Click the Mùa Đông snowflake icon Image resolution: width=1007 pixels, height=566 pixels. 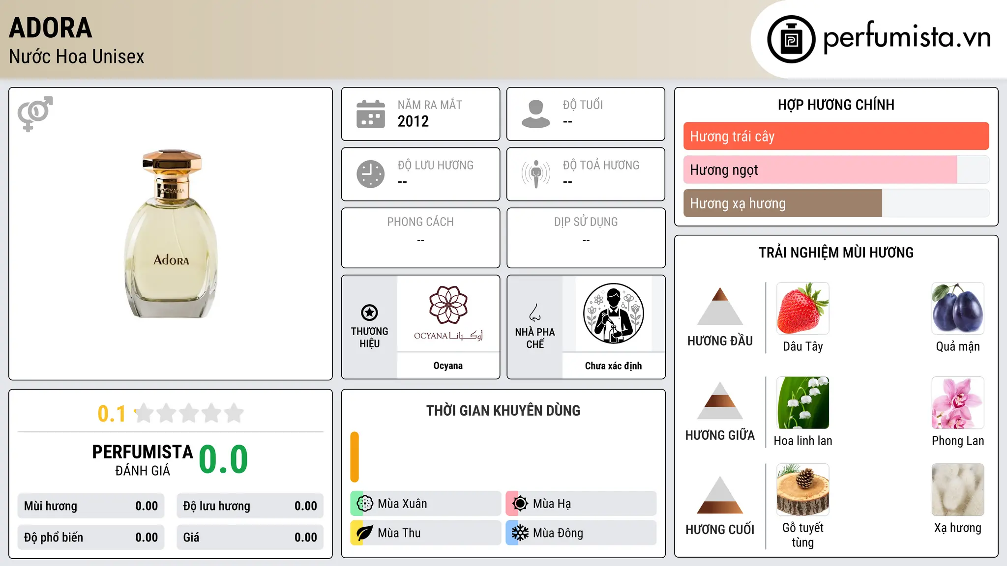click(520, 533)
